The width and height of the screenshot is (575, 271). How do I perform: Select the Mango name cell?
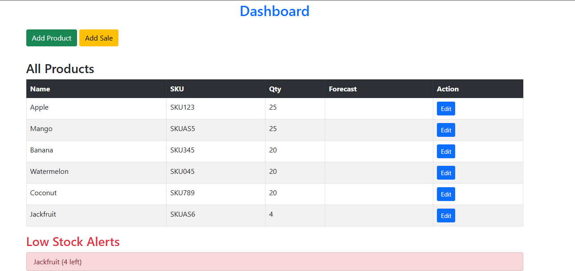pos(96,130)
